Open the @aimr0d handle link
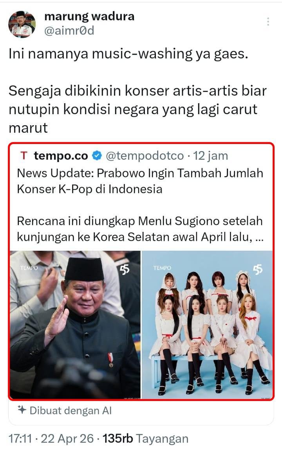Image resolution: width=282 pixels, height=452 pixels. pyautogui.click(x=69, y=31)
